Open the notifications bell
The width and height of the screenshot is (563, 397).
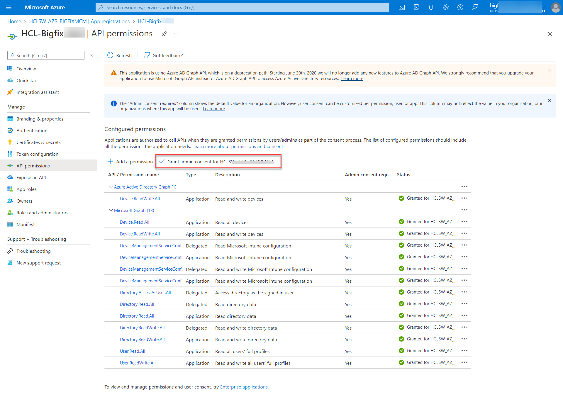click(x=431, y=7)
